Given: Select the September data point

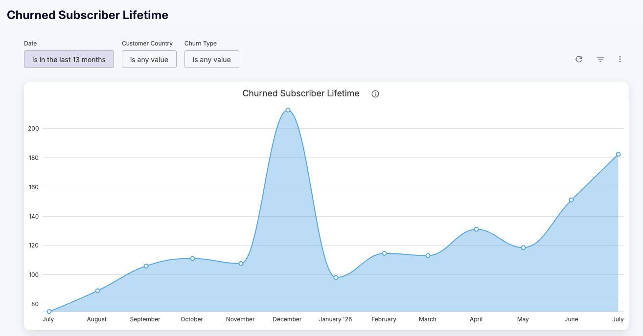Looking at the screenshot, I should [146, 266].
